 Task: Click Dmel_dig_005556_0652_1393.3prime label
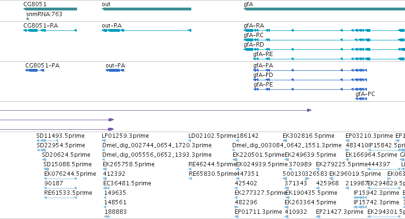(157, 155)
